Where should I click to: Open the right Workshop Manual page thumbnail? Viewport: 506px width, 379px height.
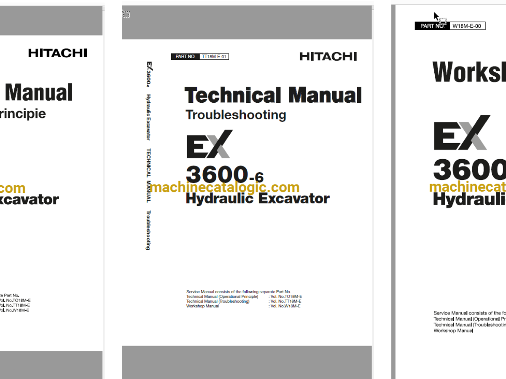pyautogui.click(x=449, y=192)
